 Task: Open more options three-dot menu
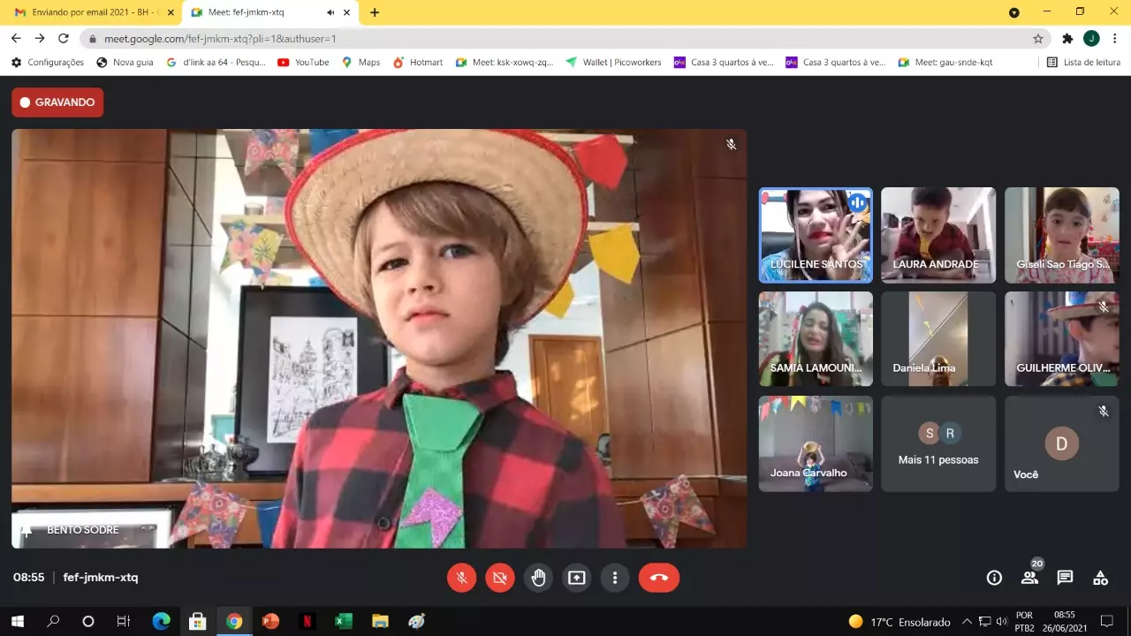click(614, 578)
